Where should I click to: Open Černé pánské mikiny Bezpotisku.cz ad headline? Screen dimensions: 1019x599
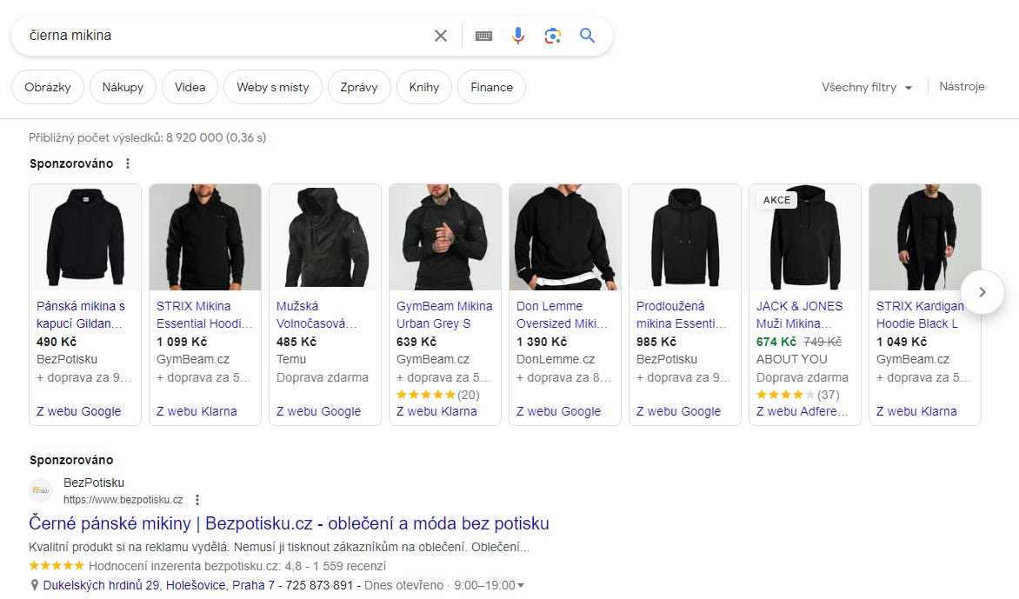(290, 523)
